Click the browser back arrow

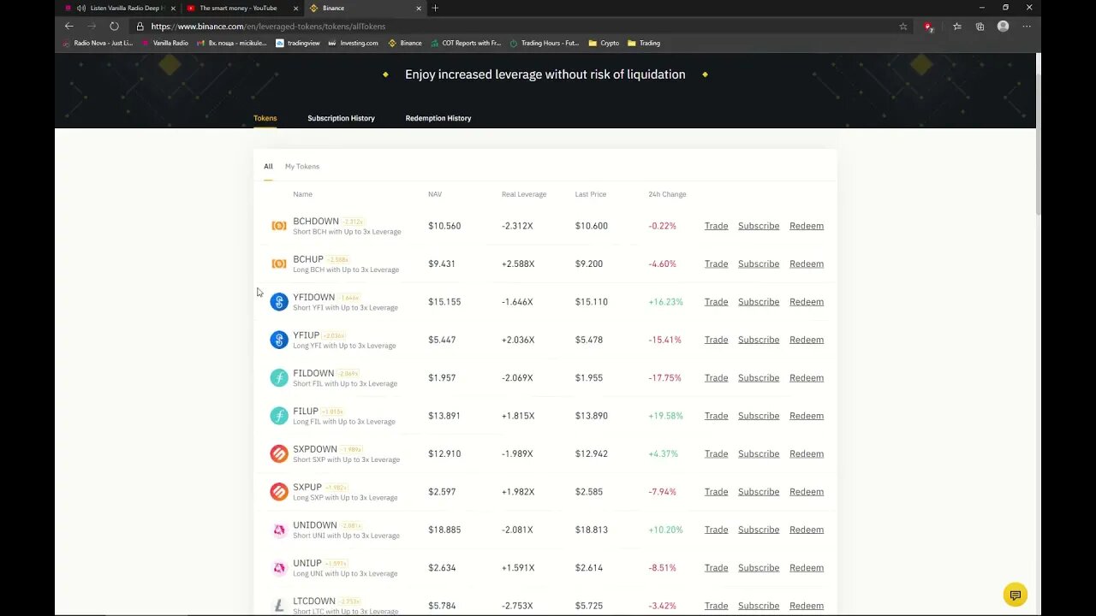pos(69,27)
